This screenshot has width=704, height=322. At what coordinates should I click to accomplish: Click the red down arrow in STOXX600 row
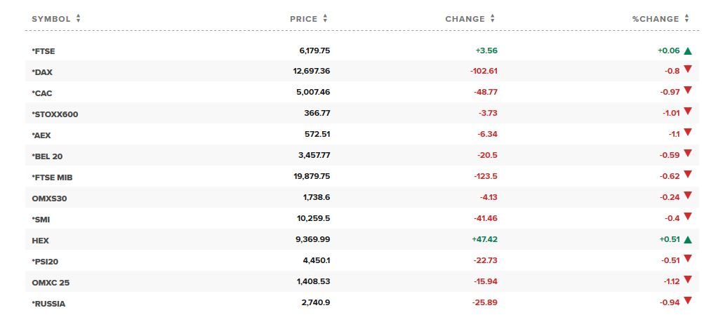(687, 112)
